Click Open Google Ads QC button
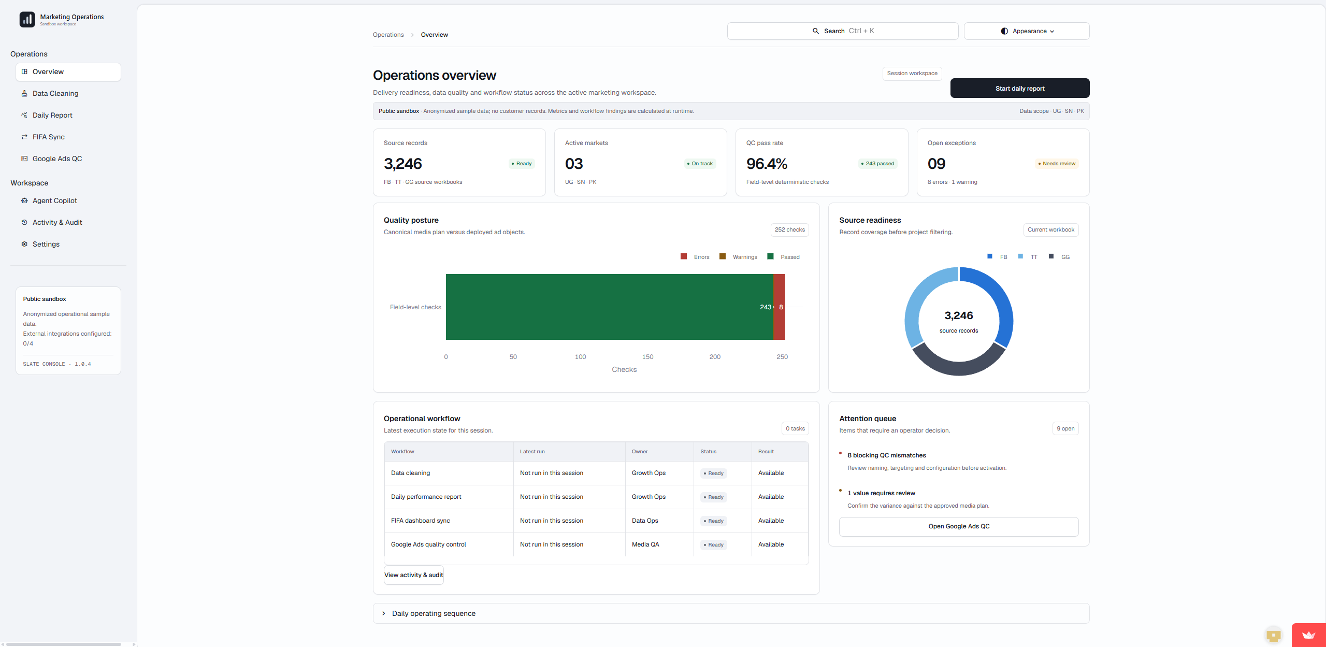Screen dimensions: 1326x647 pos(959,526)
